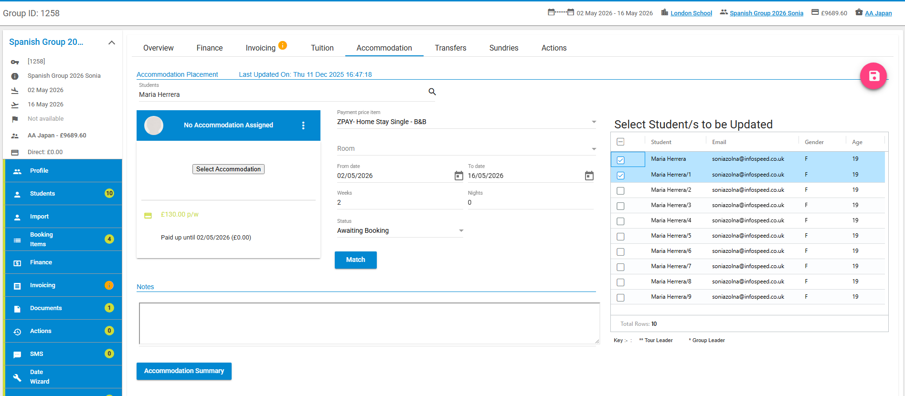Click the Finance money icon in sidebar
Image resolution: width=905 pixels, height=396 pixels.
[17, 263]
